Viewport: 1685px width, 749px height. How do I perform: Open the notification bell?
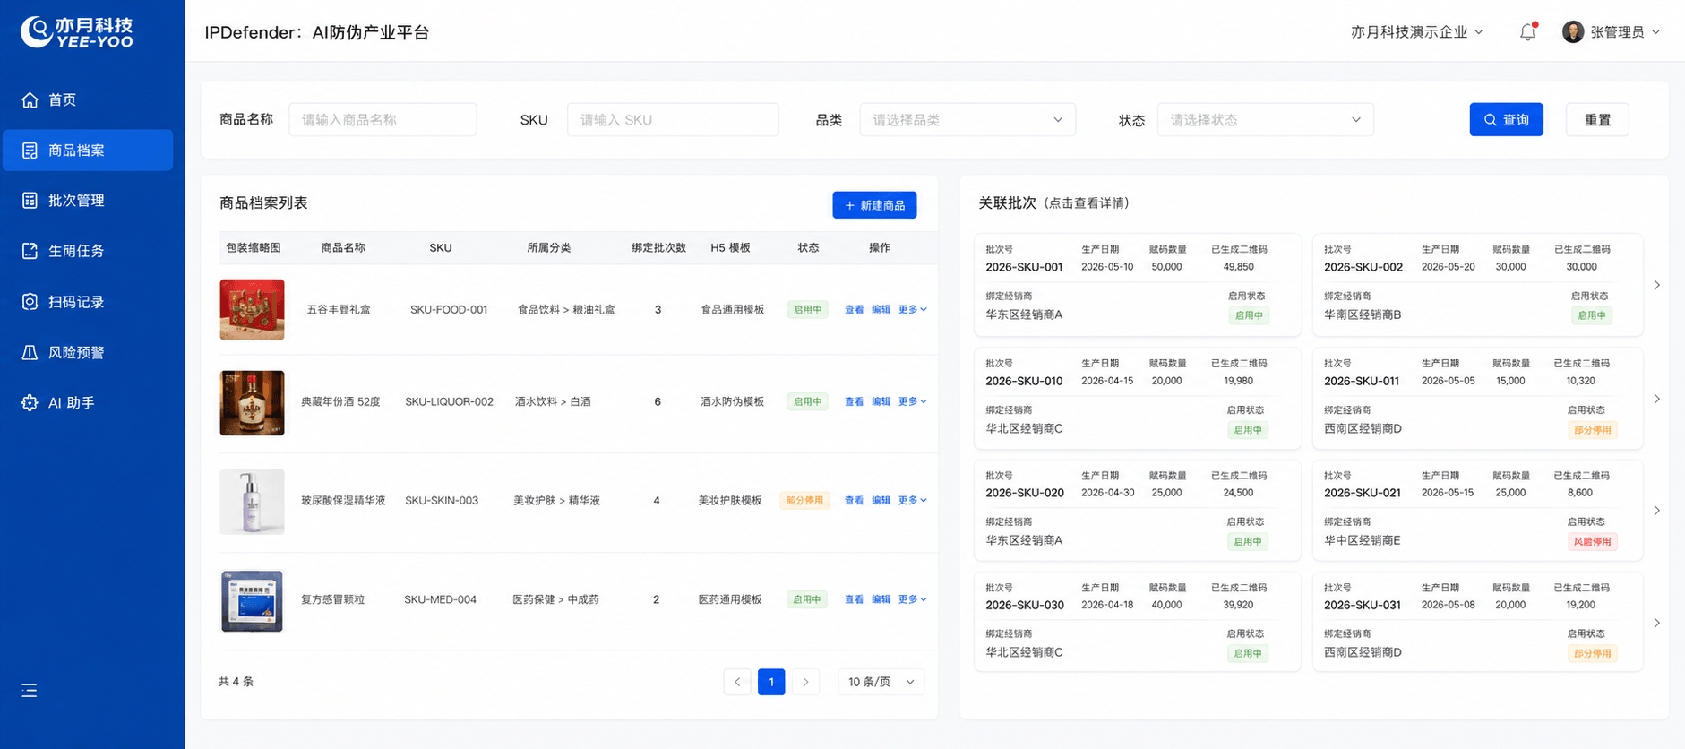tap(1527, 32)
